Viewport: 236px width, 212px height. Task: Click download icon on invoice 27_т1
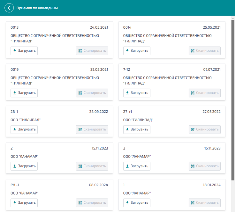tap(127, 129)
